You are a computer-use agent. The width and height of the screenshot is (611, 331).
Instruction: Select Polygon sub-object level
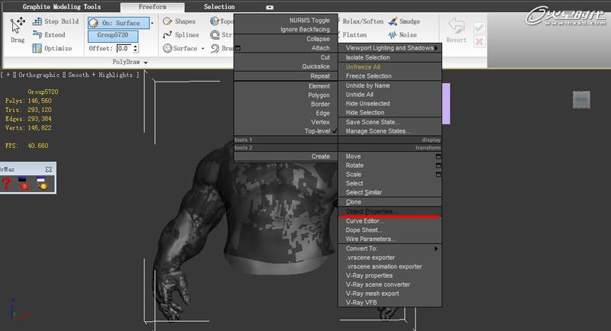click(318, 95)
